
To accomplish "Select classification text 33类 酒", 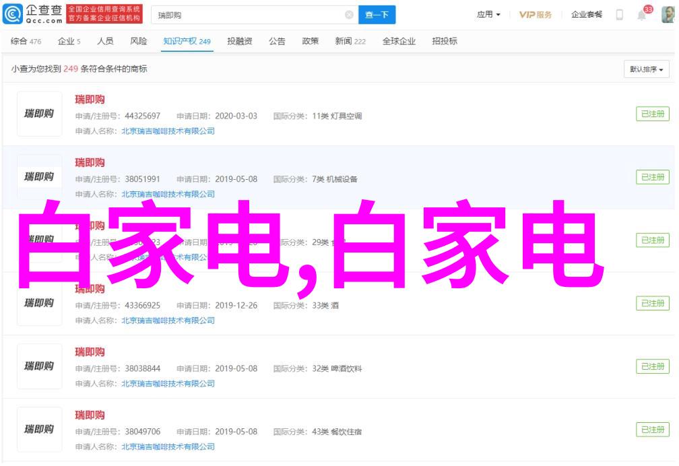I will [x=325, y=305].
